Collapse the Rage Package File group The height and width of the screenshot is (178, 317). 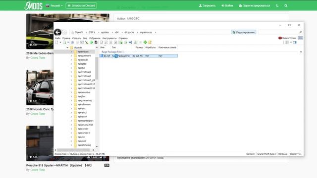(301, 52)
